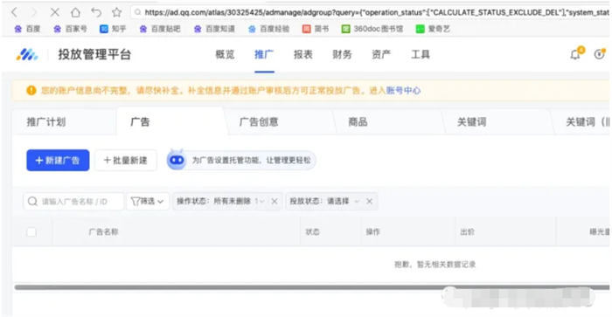
Task: Open the 知乎 bookmark
Action: [x=113, y=29]
